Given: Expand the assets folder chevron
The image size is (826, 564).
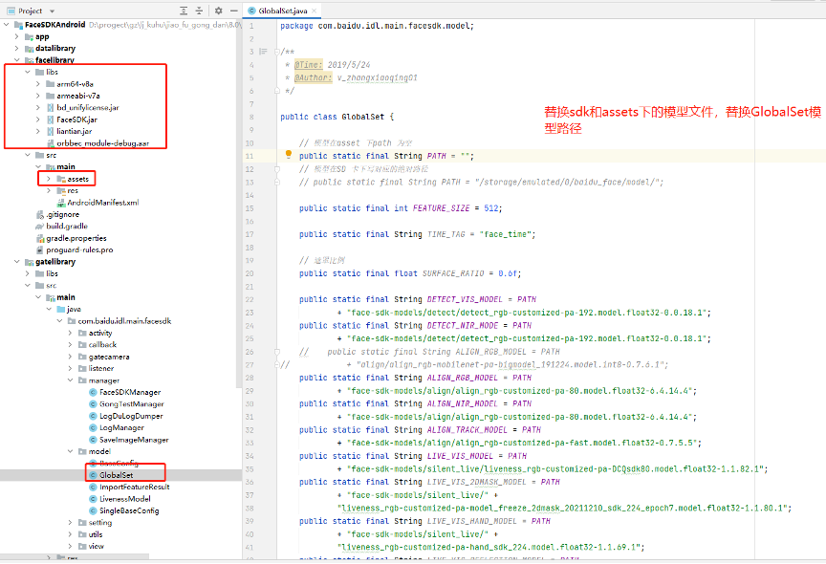Looking at the screenshot, I should pyautogui.click(x=49, y=179).
